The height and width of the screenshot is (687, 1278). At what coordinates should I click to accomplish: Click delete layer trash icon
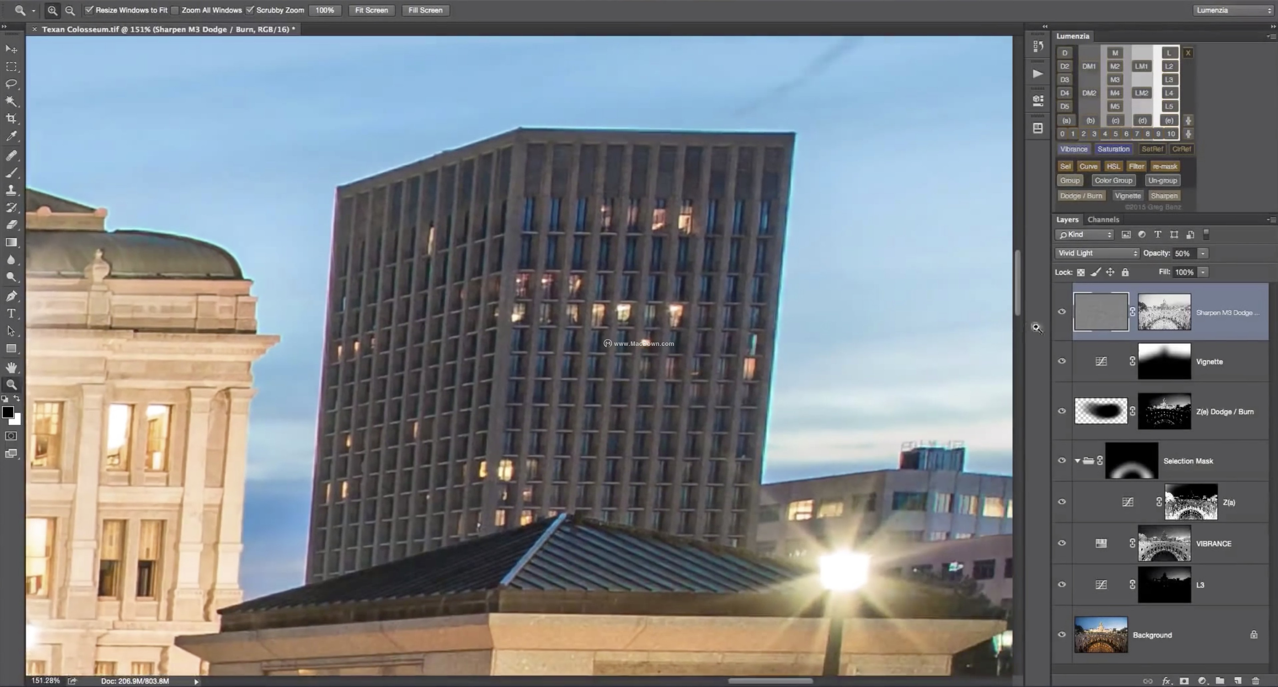1255,681
